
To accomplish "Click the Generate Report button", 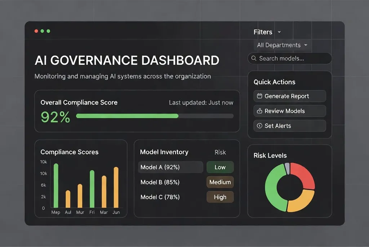I will click(x=290, y=96).
